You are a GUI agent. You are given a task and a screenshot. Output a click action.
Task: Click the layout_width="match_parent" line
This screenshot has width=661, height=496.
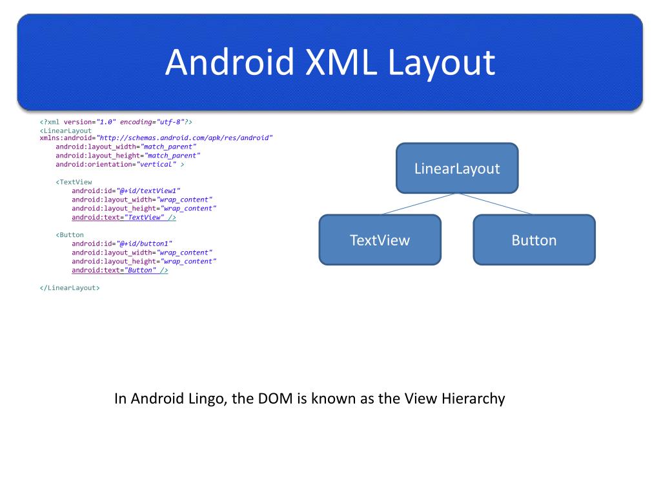pos(126,147)
